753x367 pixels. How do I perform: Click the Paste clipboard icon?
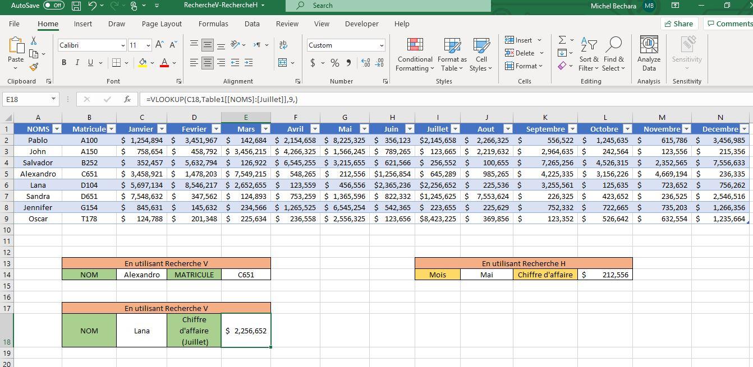pos(16,45)
